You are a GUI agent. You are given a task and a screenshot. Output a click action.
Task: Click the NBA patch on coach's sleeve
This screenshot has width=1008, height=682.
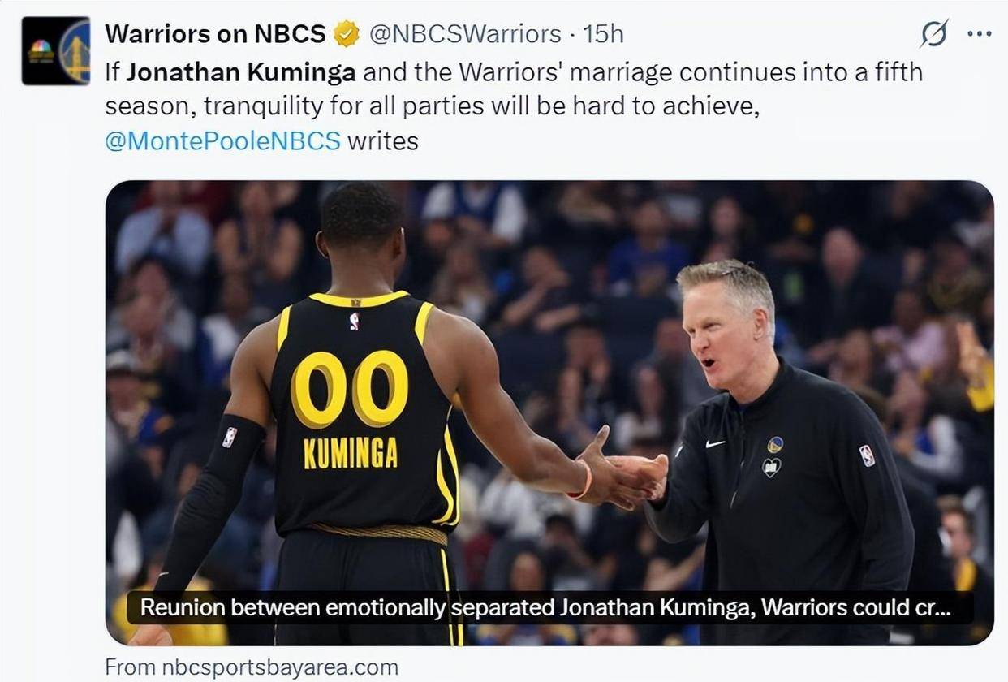[x=867, y=455]
